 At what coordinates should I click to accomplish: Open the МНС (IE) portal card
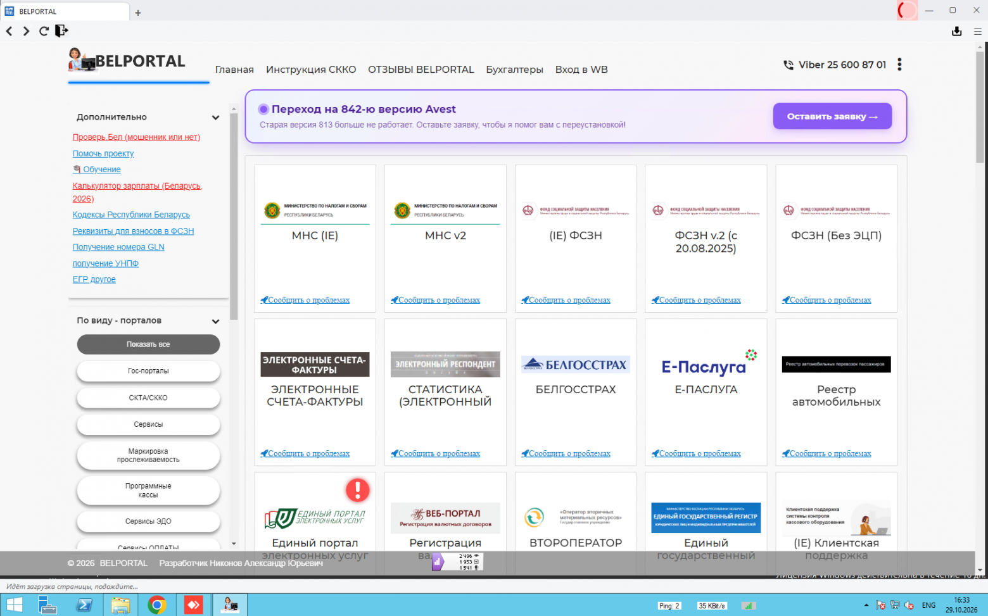[x=315, y=239]
